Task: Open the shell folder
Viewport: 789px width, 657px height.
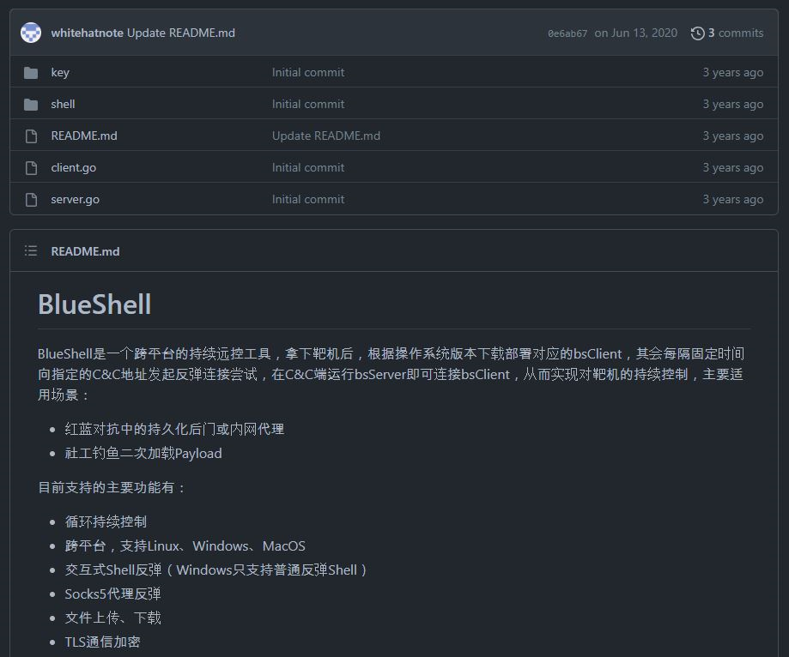Action: pos(63,104)
